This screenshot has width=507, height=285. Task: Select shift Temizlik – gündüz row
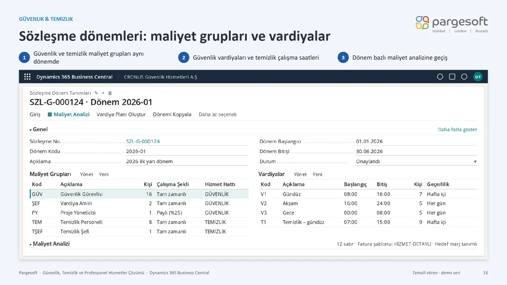pyautogui.click(x=368, y=222)
